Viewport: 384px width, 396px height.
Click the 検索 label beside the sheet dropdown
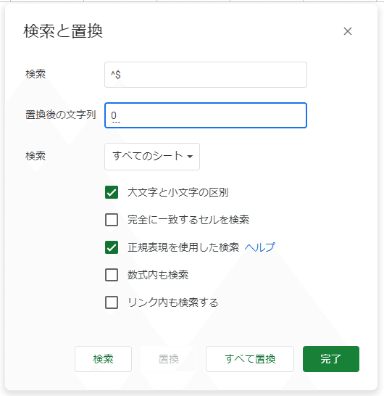coord(36,156)
